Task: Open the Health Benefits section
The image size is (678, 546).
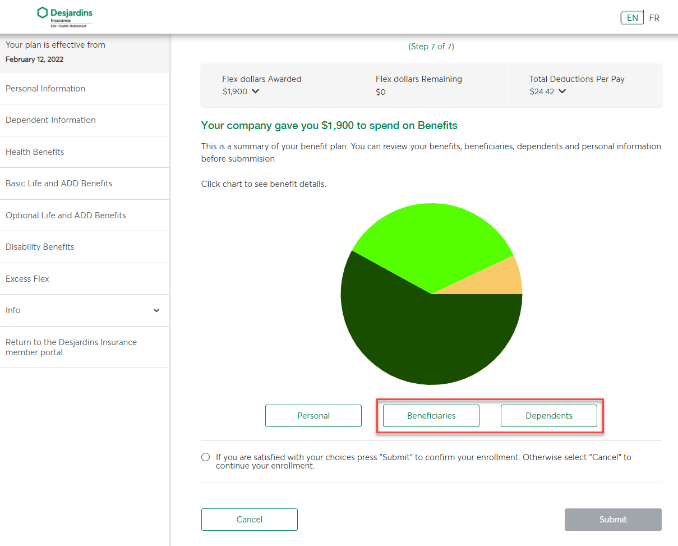Action: [35, 152]
